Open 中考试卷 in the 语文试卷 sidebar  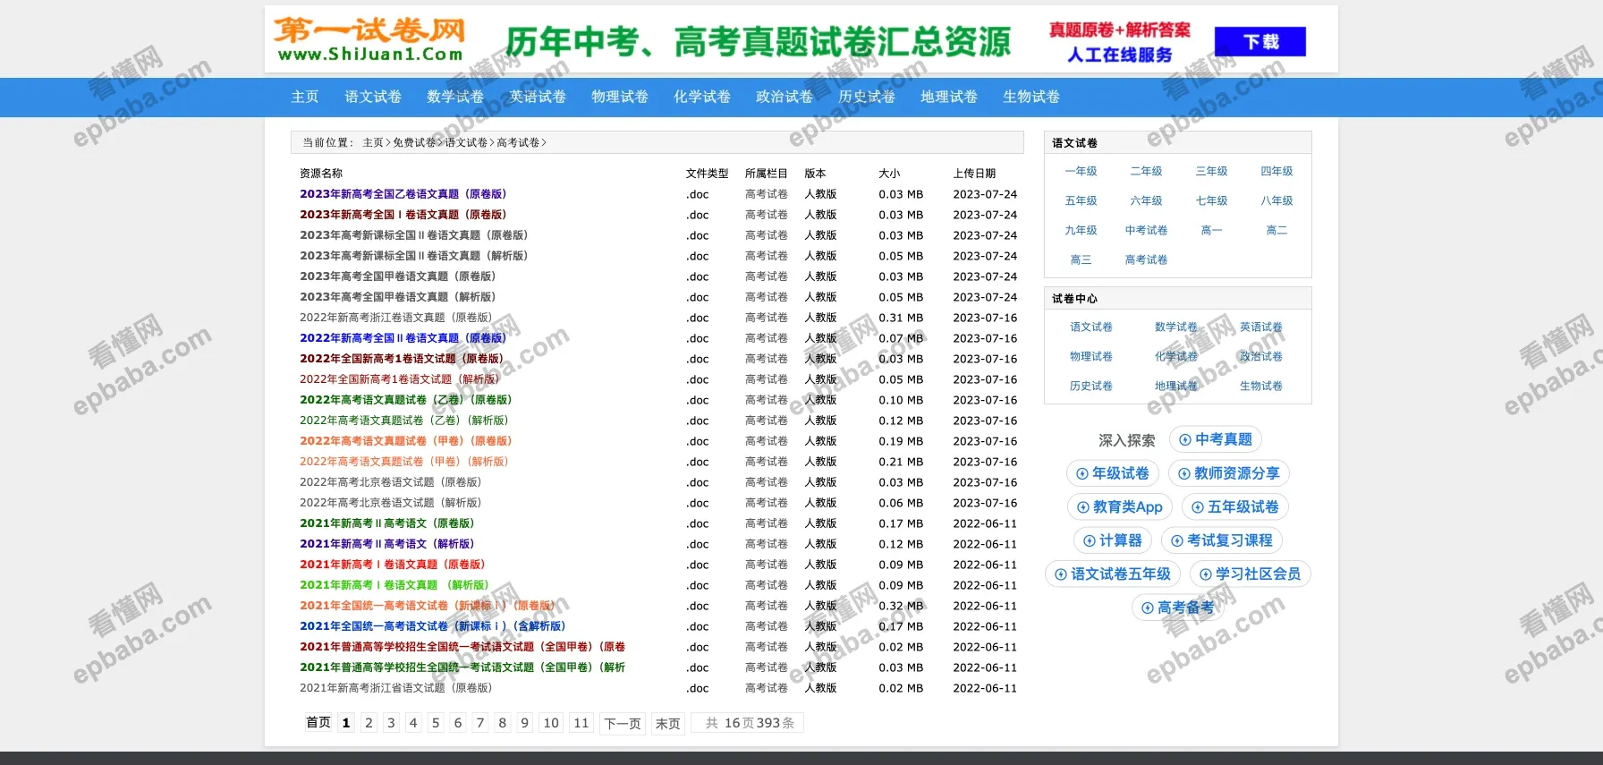(1146, 230)
